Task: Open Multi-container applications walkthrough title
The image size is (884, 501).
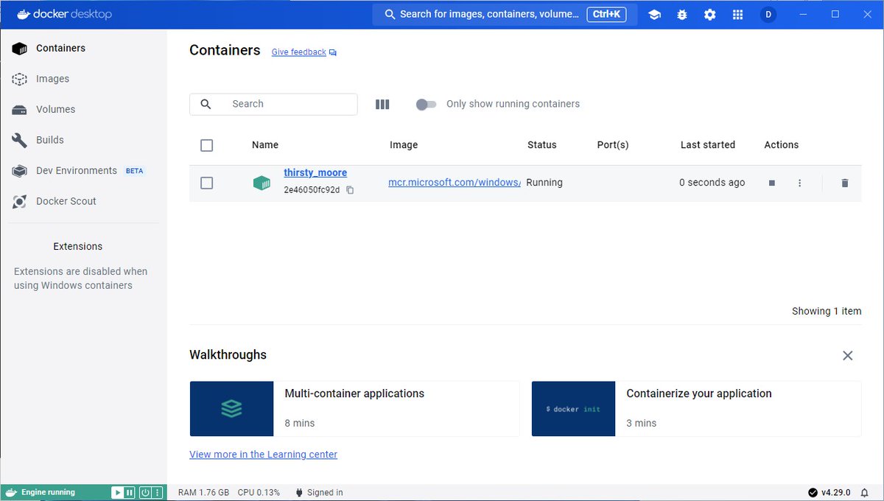Action: pyautogui.click(x=354, y=393)
